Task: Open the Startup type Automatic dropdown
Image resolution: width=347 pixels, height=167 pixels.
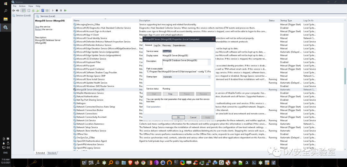Action: point(187,77)
